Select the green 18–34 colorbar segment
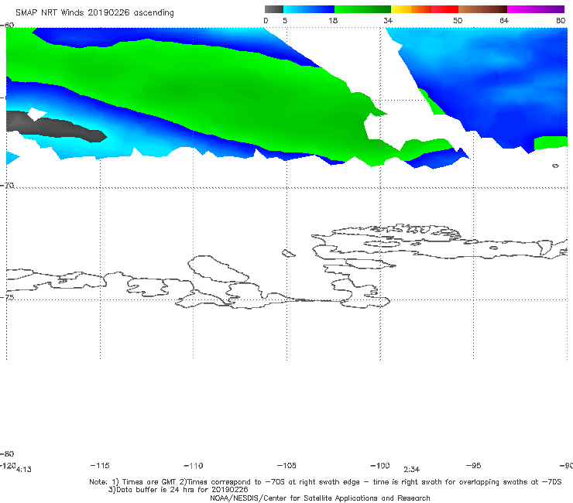Image resolution: width=573 pixels, height=503 pixels. [x=362, y=9]
